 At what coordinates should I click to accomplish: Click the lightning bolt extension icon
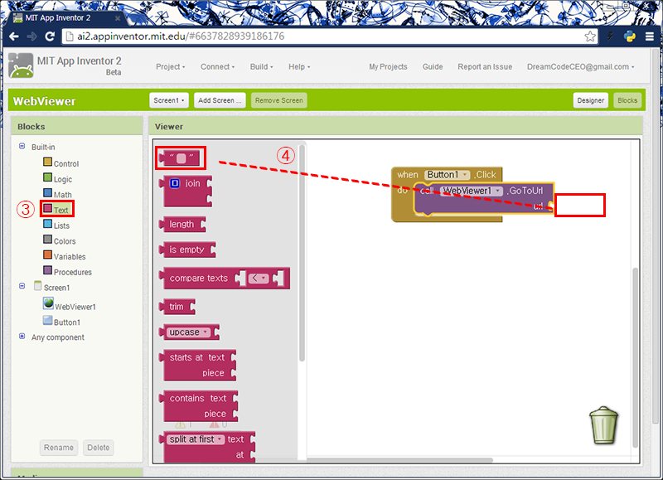pos(610,36)
